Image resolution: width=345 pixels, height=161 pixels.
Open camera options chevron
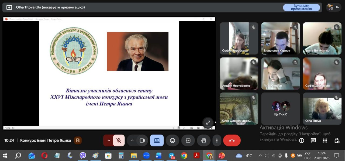132,141
